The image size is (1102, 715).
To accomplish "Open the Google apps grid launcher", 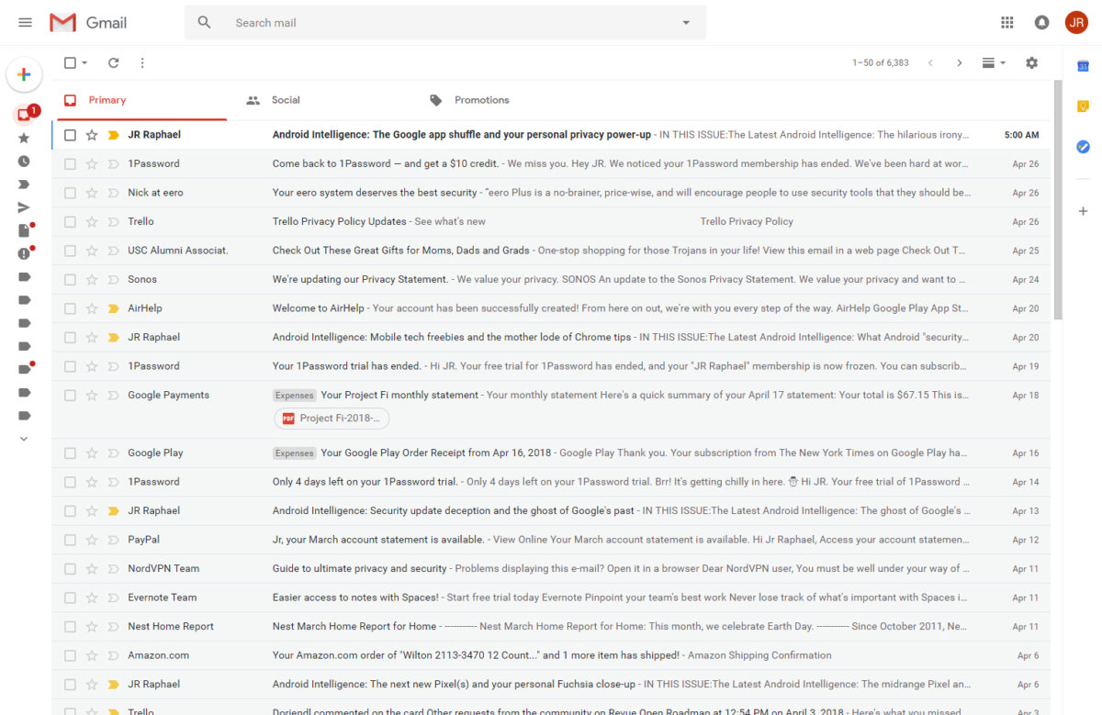I will point(1006,22).
